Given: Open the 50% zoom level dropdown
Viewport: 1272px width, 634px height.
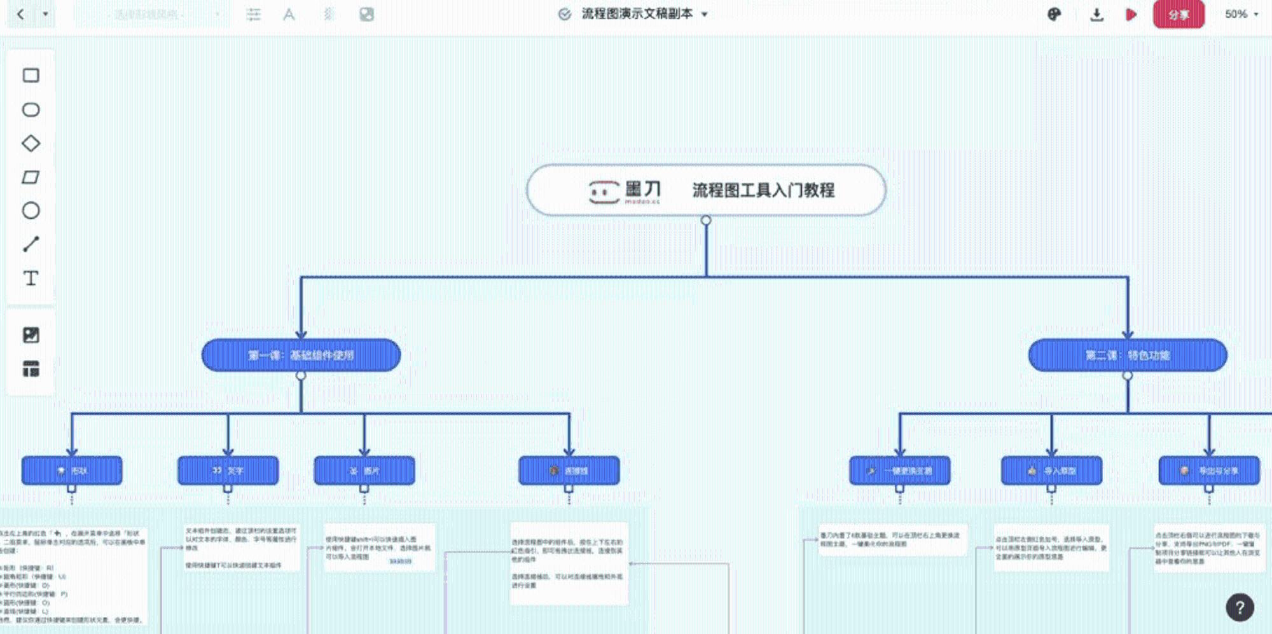Looking at the screenshot, I should pos(1241,14).
